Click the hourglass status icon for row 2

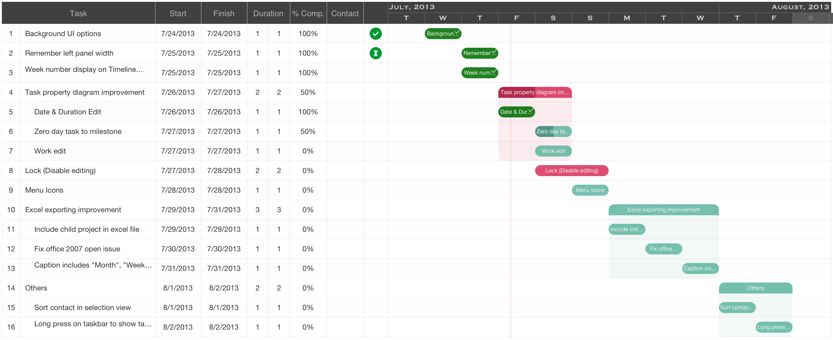375,53
